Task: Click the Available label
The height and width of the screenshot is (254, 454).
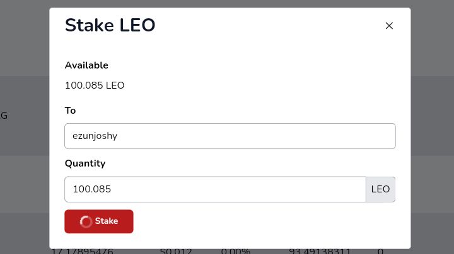Action: (x=86, y=65)
